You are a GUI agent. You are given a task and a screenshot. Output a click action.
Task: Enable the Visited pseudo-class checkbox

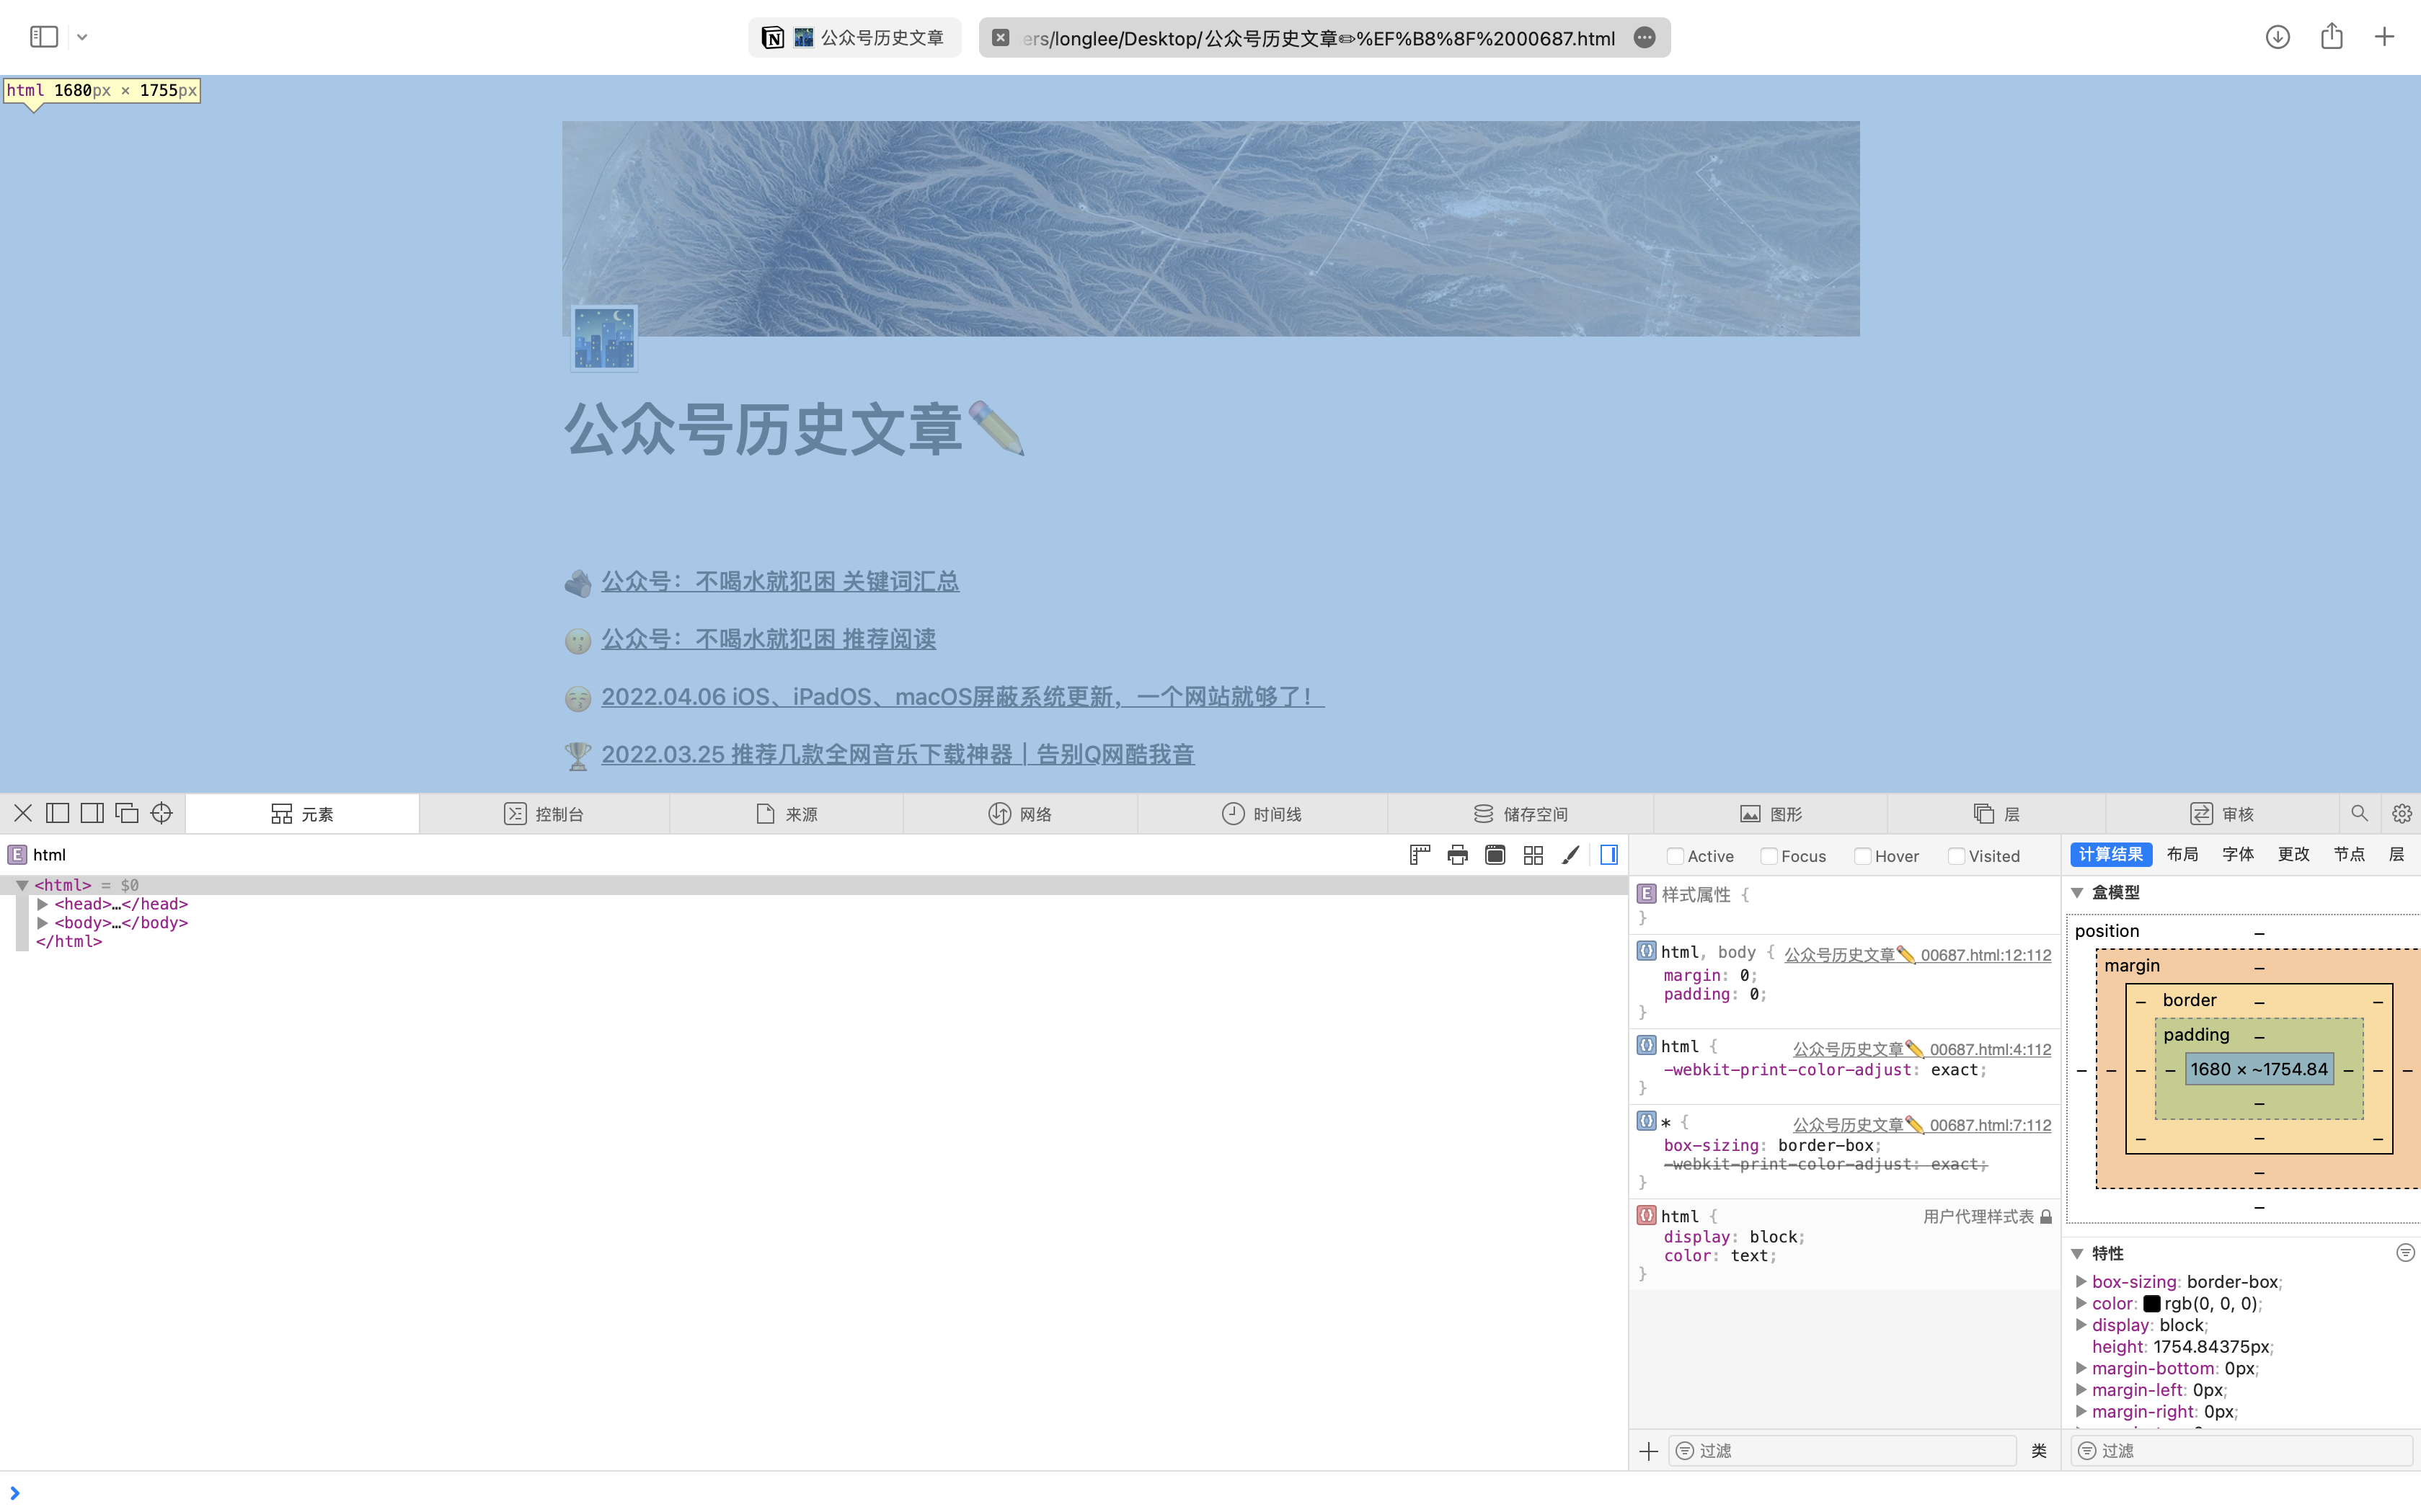[x=1956, y=856]
